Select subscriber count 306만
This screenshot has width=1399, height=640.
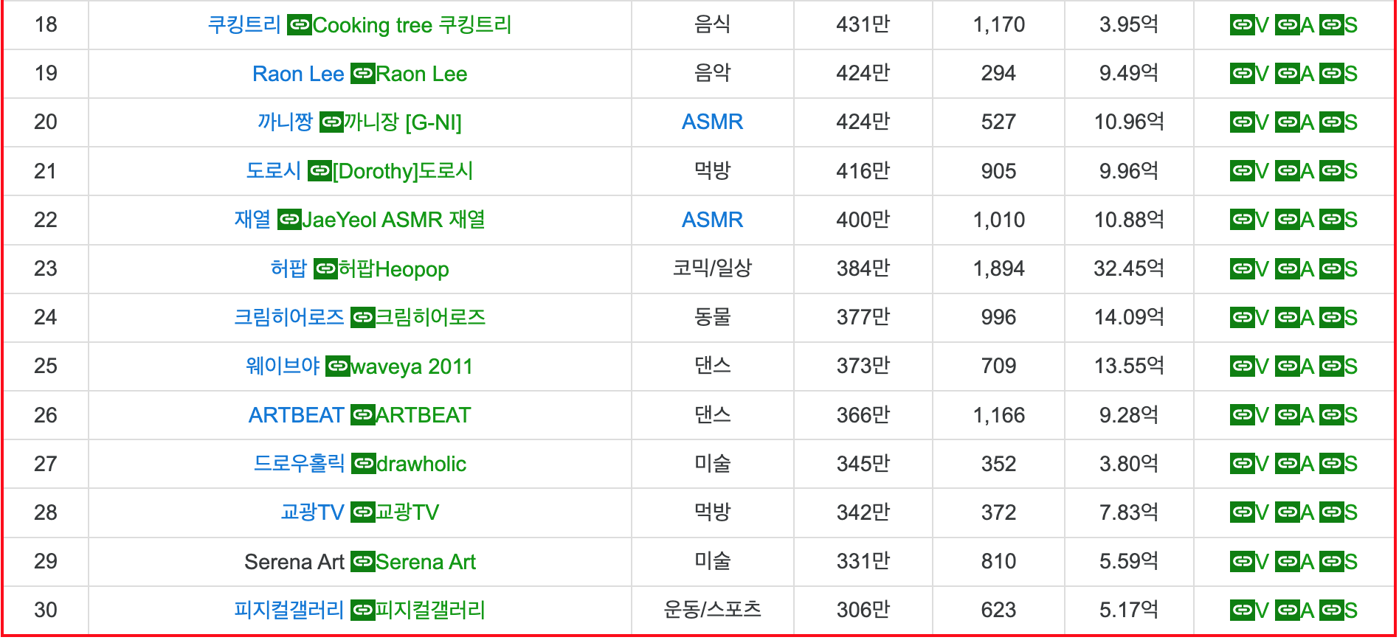pos(863,611)
